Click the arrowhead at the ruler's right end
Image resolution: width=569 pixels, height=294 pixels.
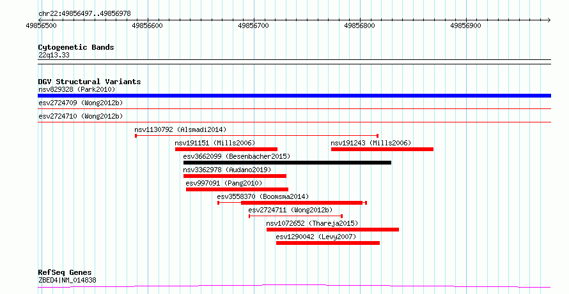pos(549,20)
